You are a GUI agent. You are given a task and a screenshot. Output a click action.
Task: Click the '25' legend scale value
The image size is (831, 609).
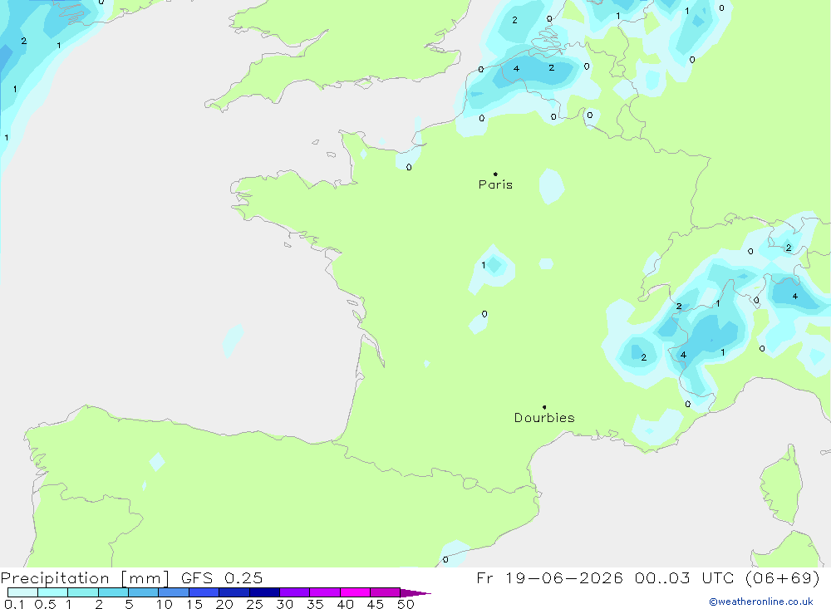254,604
